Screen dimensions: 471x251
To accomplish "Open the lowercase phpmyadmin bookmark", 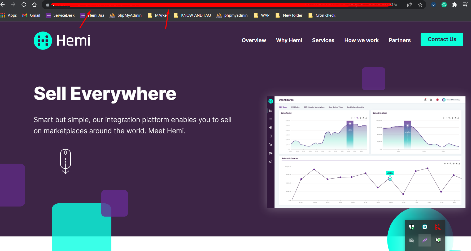I will (232, 15).
